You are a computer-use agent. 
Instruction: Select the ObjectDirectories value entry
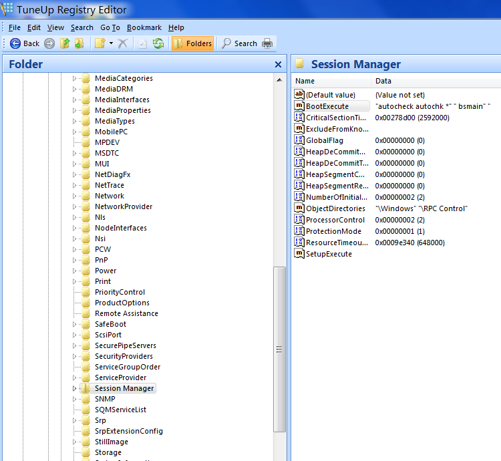pos(335,208)
